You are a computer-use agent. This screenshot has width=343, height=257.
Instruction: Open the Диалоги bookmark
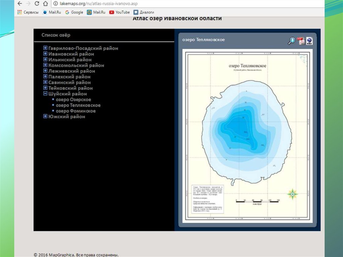145,12
